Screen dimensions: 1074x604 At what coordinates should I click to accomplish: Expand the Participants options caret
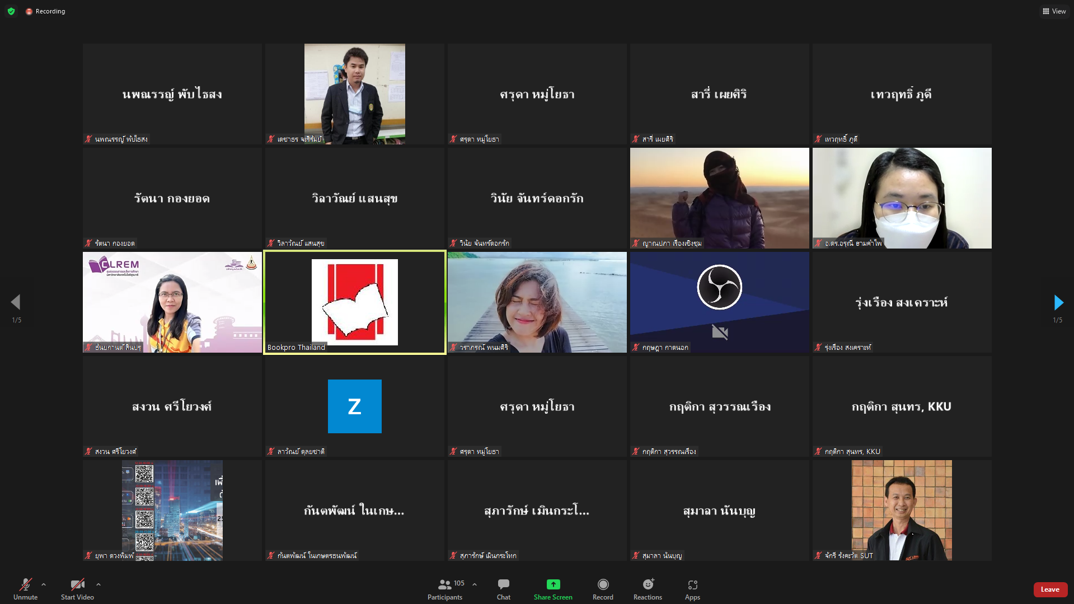pyautogui.click(x=475, y=584)
